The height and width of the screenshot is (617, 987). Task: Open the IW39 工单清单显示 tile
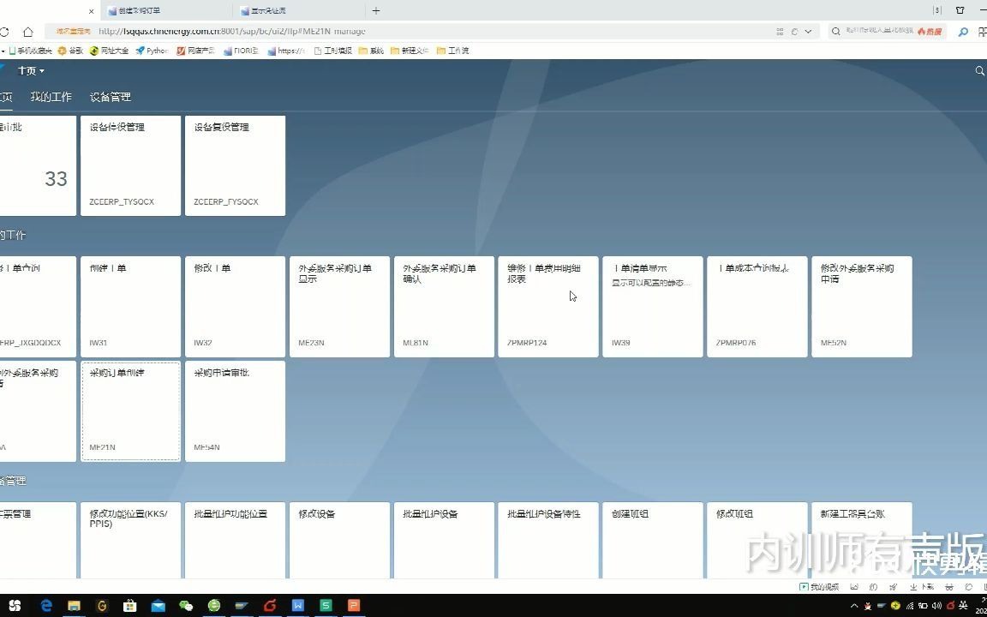pos(652,306)
